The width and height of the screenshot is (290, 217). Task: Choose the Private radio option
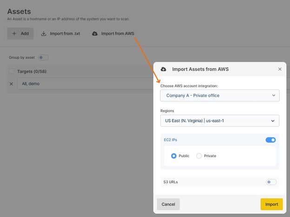199,156
